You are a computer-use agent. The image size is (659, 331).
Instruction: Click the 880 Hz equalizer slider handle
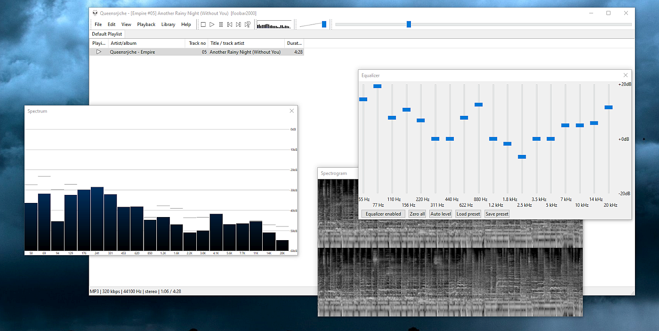(x=479, y=105)
